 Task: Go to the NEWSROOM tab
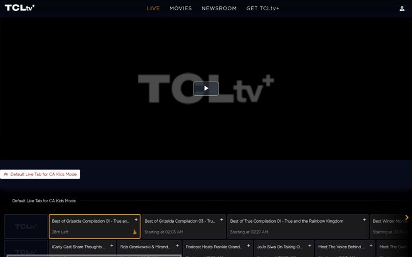pos(219,9)
